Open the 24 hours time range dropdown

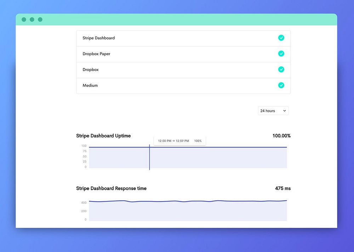273,111
